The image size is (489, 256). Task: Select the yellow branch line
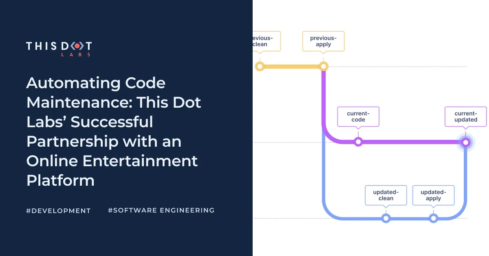click(291, 66)
